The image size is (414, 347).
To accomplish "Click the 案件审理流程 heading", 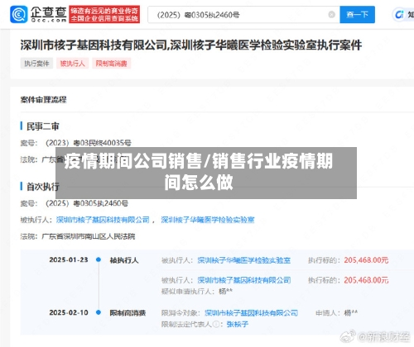I will pyautogui.click(x=44, y=100).
